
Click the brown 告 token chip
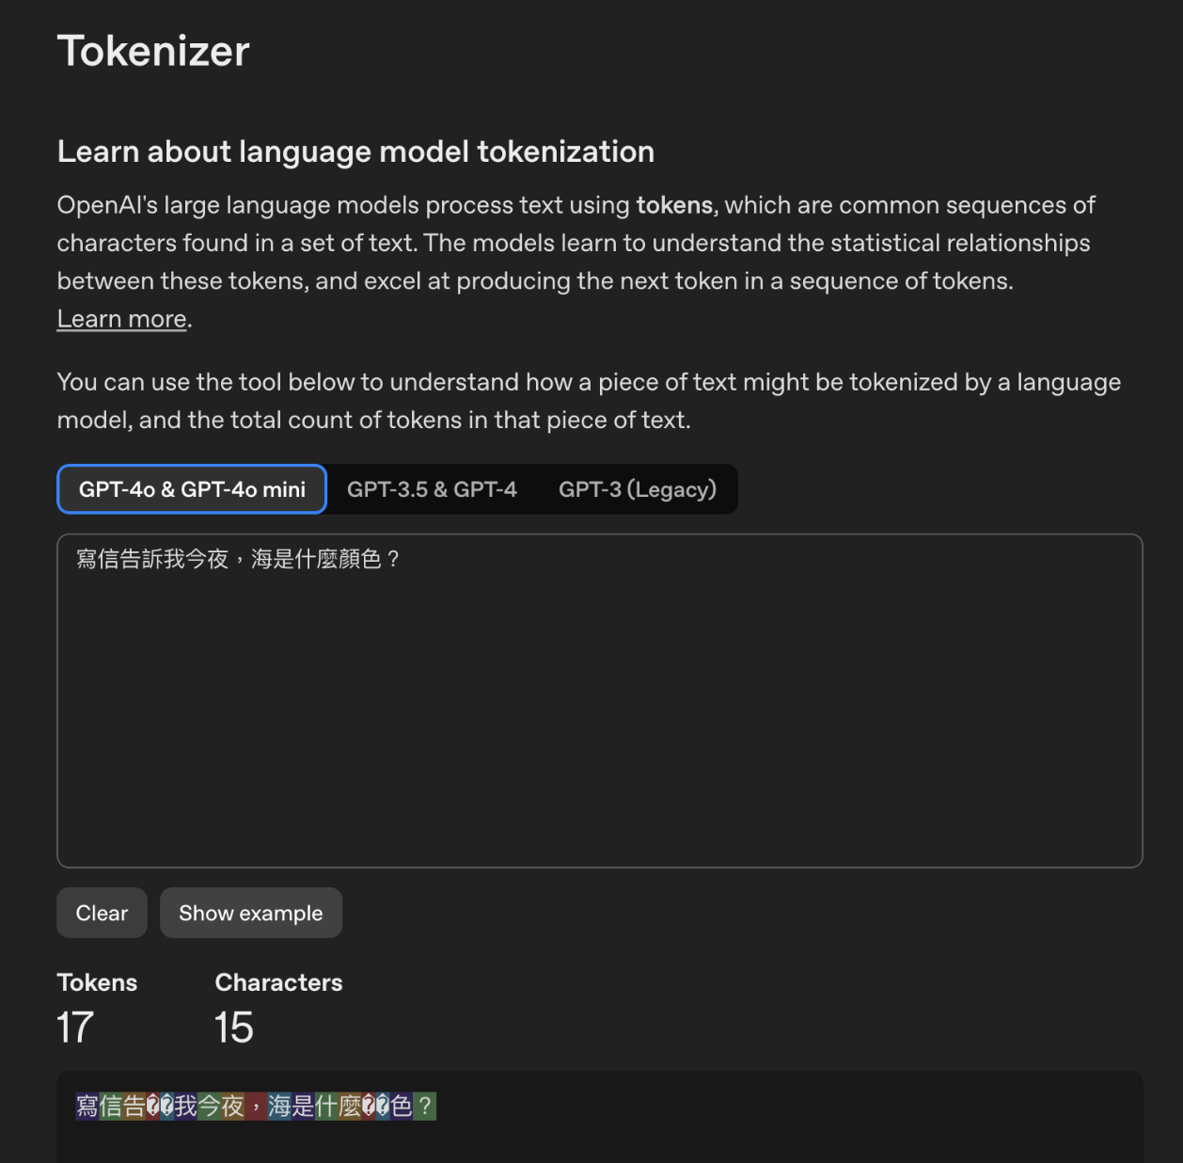[134, 1106]
